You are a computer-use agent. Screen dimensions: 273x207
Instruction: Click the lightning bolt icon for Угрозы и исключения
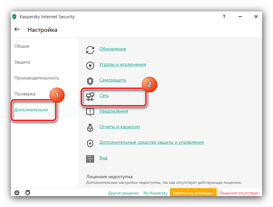point(90,66)
